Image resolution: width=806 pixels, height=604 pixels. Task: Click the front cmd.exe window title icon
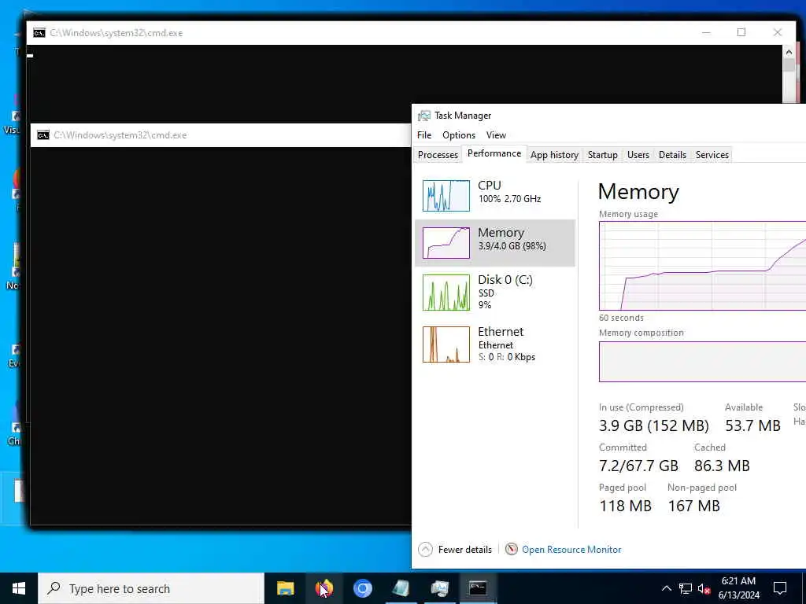[x=43, y=135]
